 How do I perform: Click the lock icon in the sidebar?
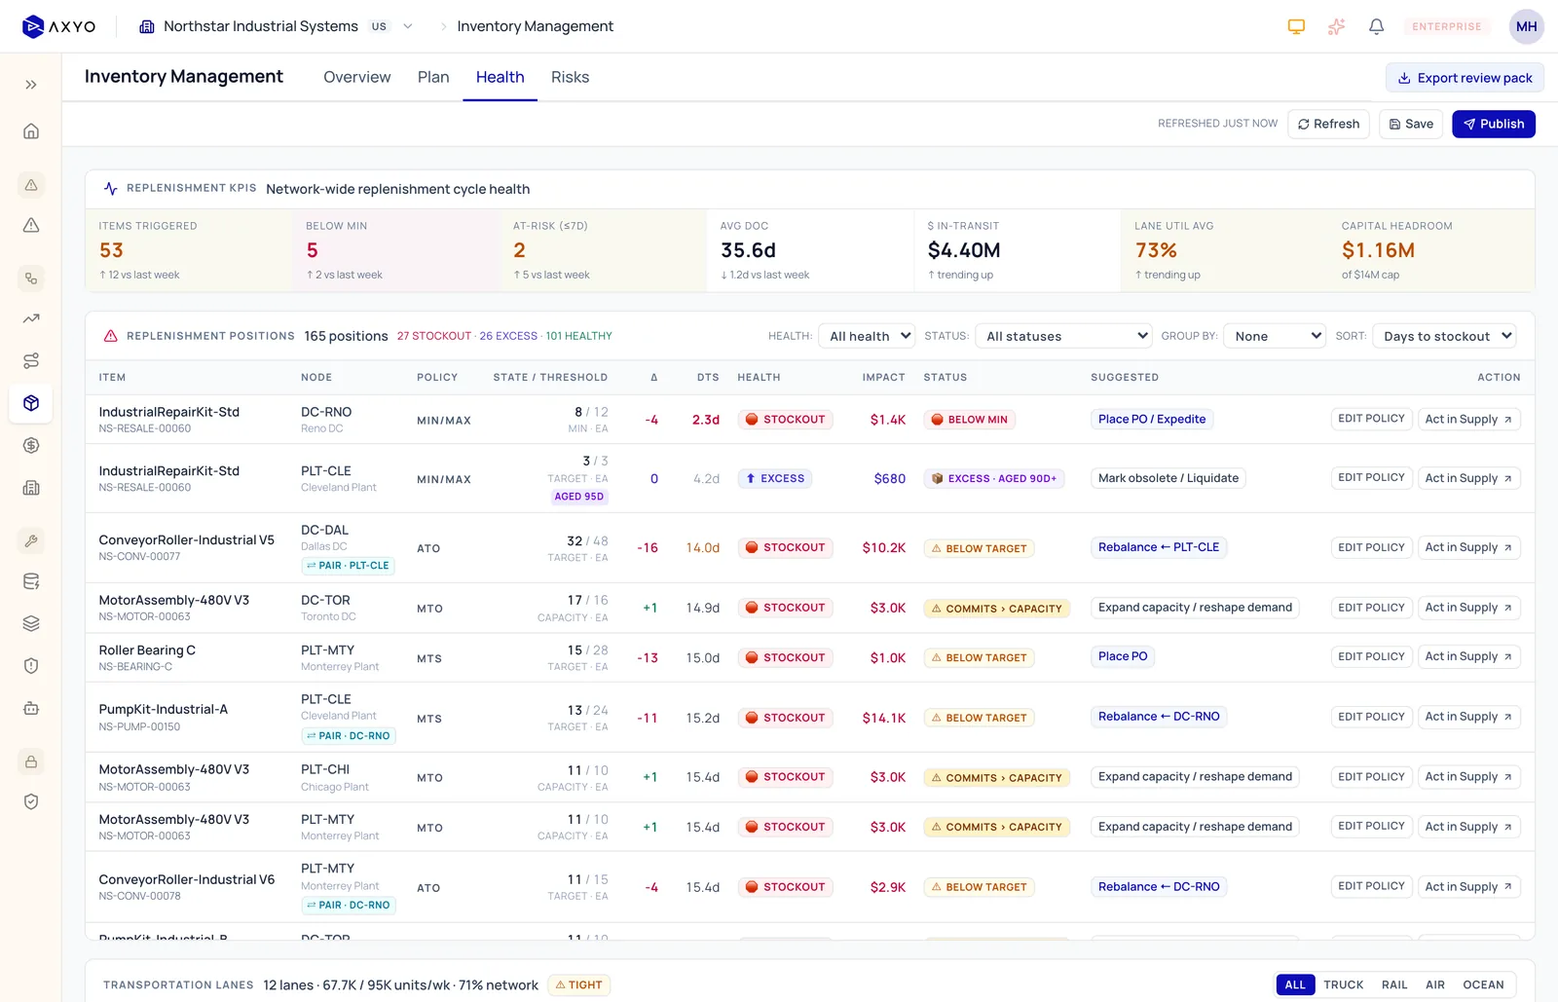(31, 761)
